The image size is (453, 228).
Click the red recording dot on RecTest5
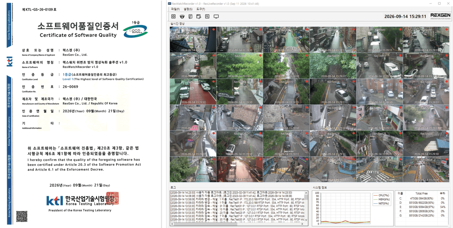coord(400,30)
